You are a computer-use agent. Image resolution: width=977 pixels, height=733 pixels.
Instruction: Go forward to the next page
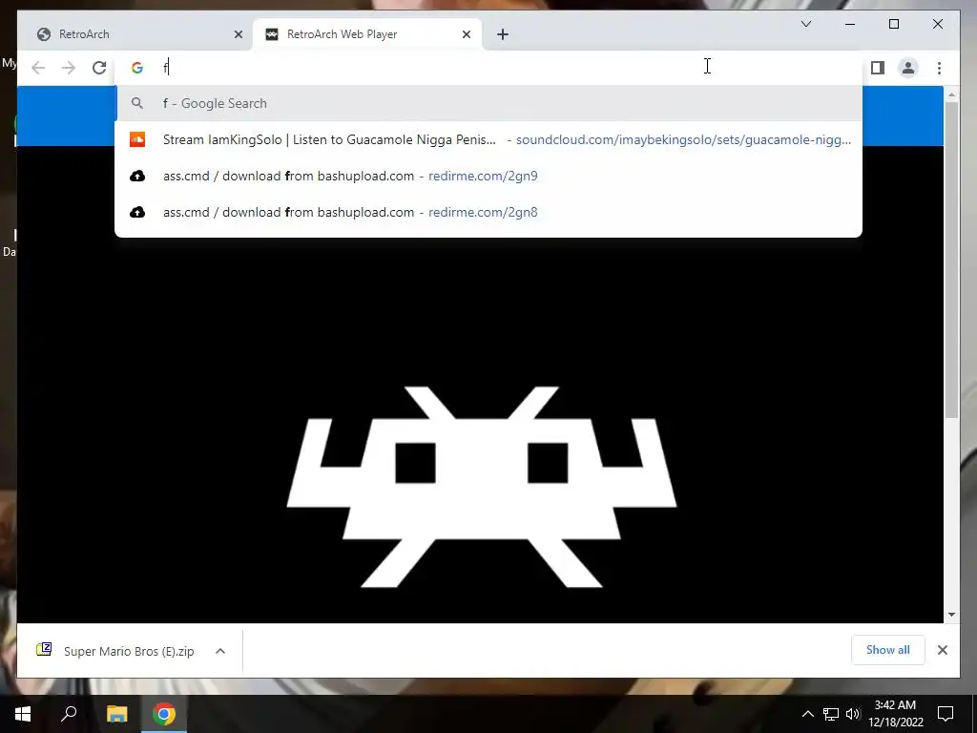[x=69, y=68]
